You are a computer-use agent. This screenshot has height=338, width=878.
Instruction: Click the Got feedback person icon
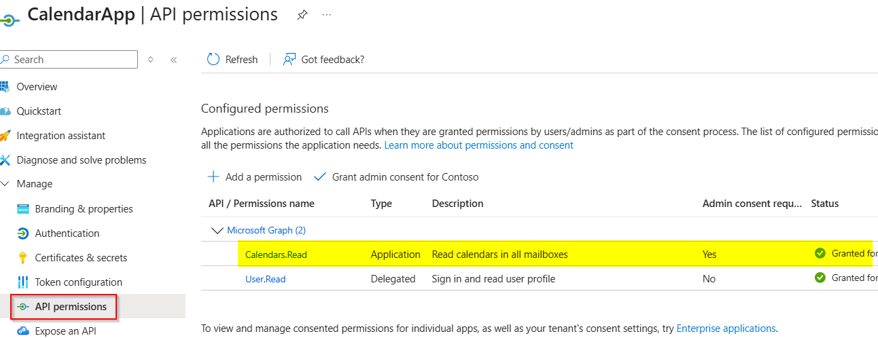(x=289, y=60)
